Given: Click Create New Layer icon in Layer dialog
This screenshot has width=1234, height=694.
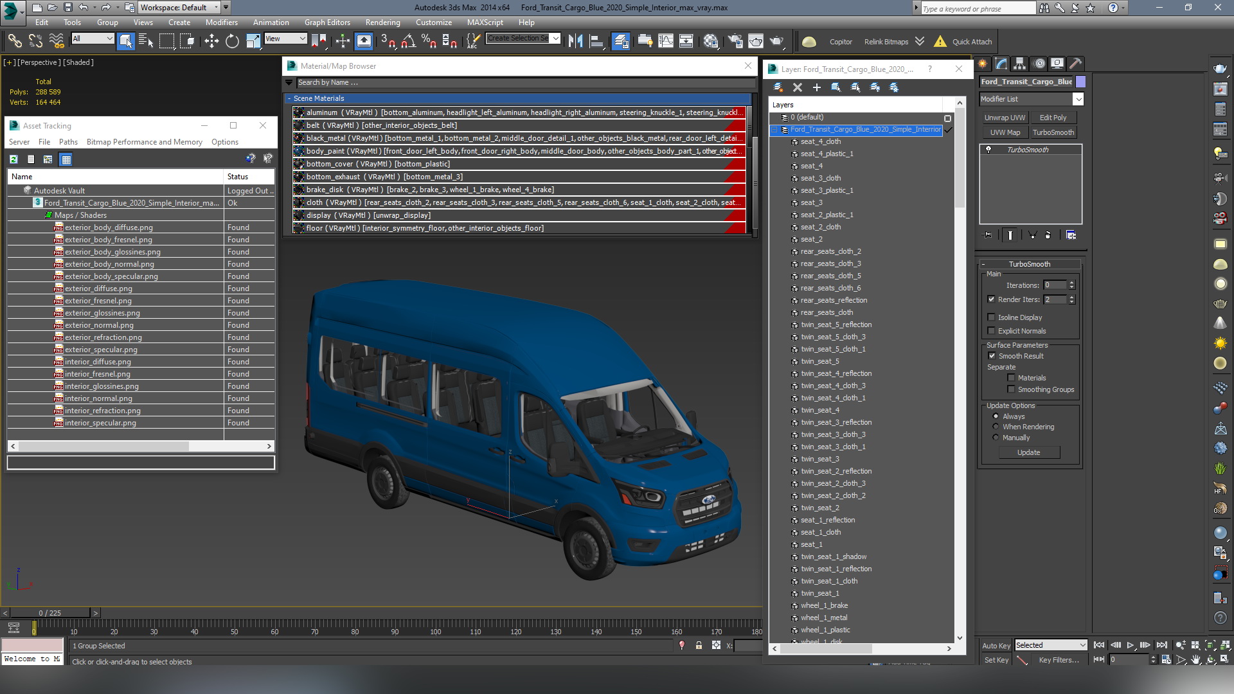Looking at the screenshot, I should click(x=778, y=87).
